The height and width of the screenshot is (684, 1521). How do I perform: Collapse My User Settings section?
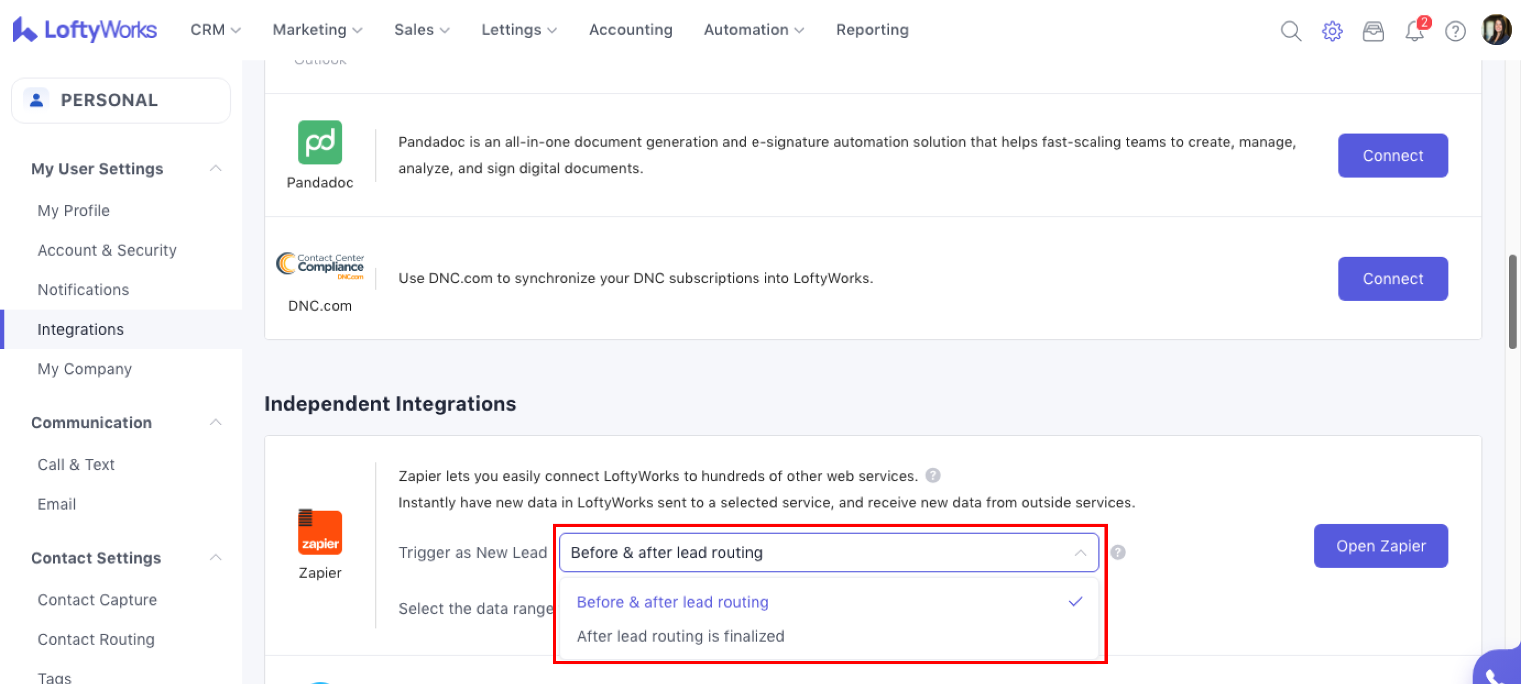(215, 169)
